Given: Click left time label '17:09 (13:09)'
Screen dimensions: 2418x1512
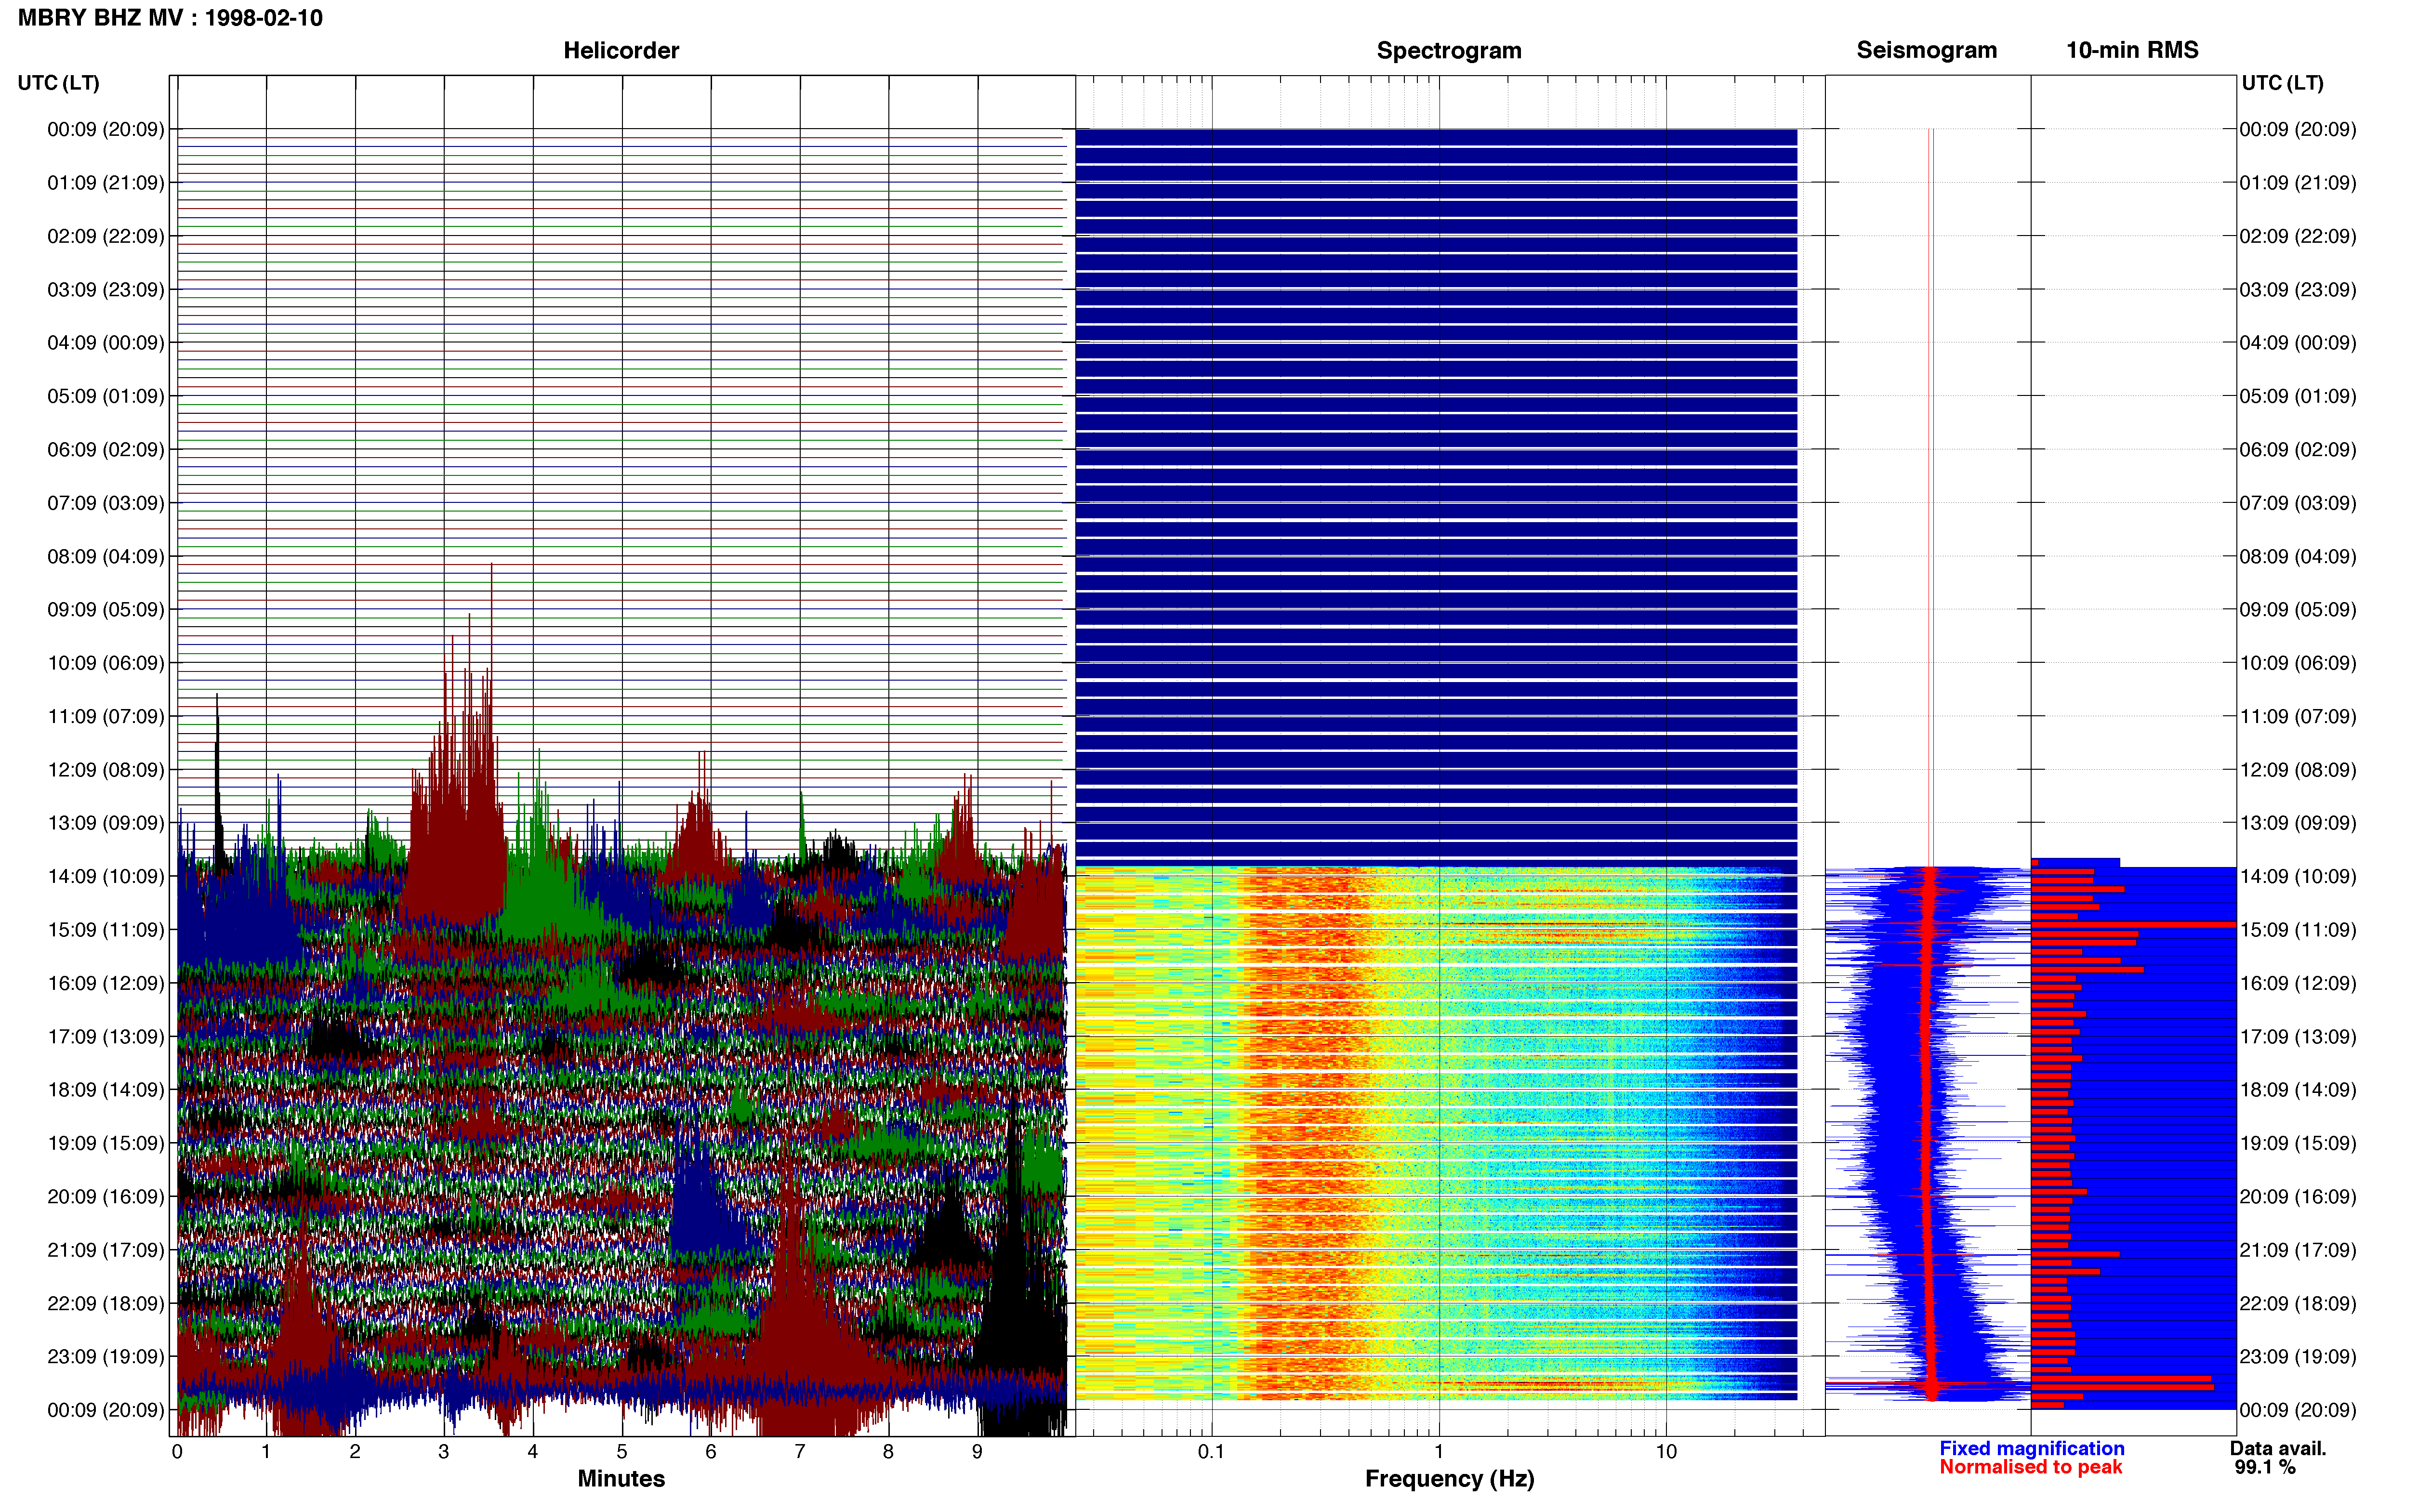Looking at the screenshot, I should tap(106, 1036).
